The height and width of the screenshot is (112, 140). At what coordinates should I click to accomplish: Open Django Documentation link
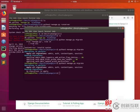click(x=39, y=103)
